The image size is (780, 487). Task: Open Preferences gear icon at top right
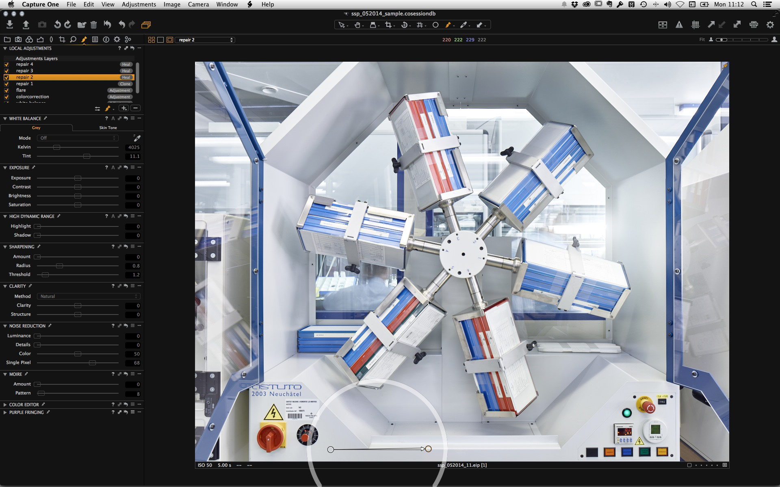tap(770, 25)
